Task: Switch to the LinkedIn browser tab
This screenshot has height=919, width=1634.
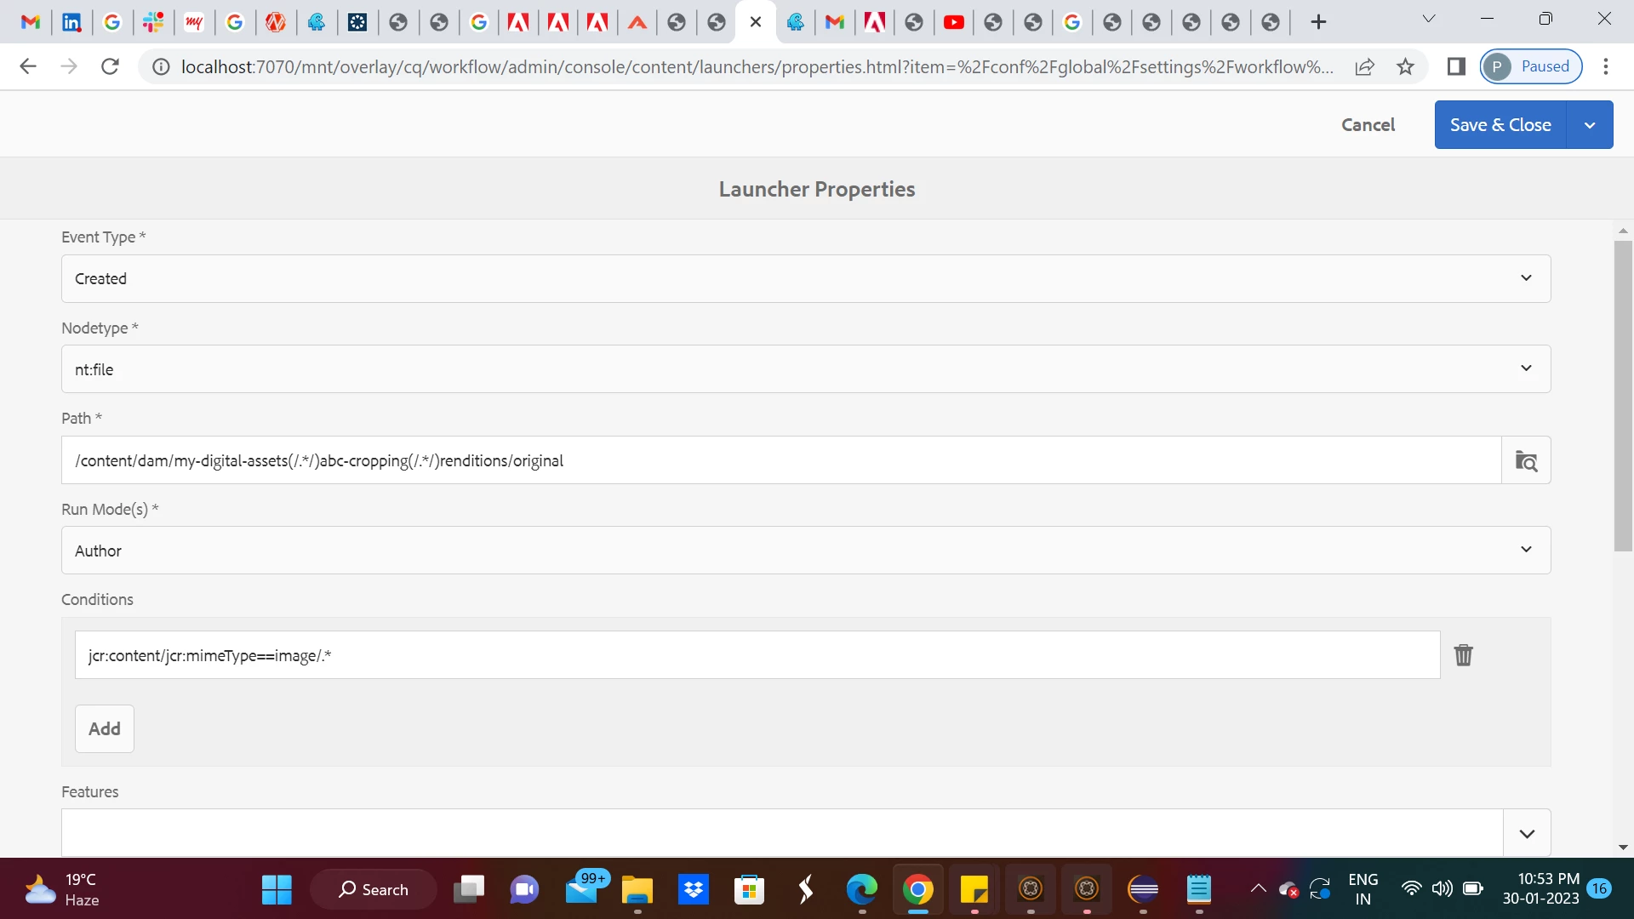Action: (x=71, y=22)
